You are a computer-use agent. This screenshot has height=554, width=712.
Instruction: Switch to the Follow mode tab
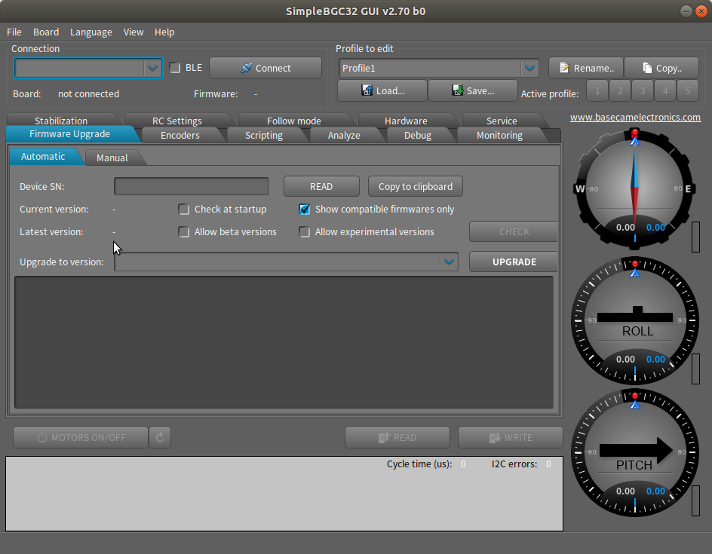(294, 121)
